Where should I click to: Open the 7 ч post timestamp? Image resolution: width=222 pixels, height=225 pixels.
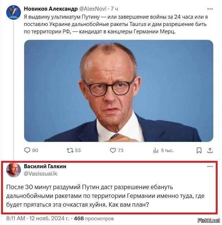(x=114, y=9)
